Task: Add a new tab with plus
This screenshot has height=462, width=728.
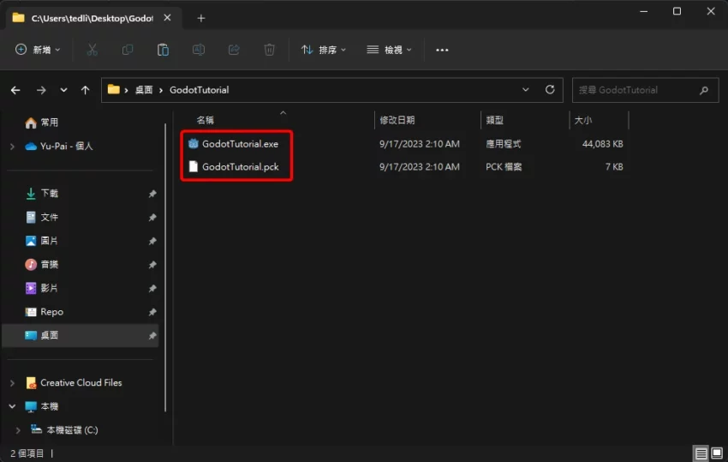Action: (201, 18)
